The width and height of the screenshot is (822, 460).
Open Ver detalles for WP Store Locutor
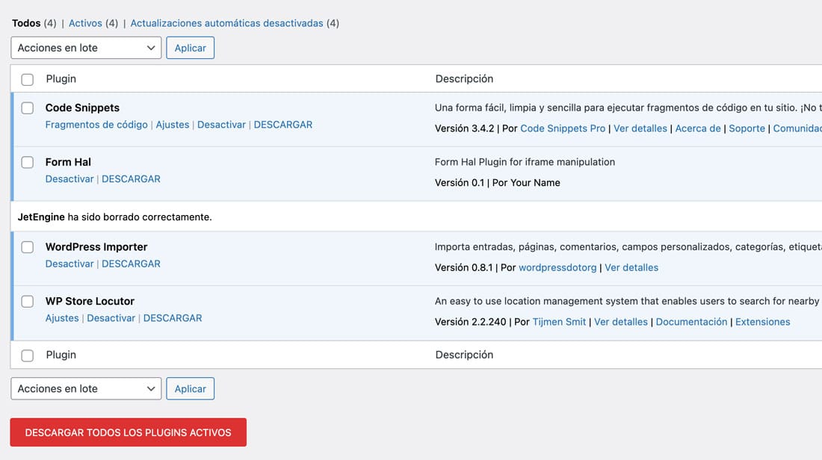[621, 322]
